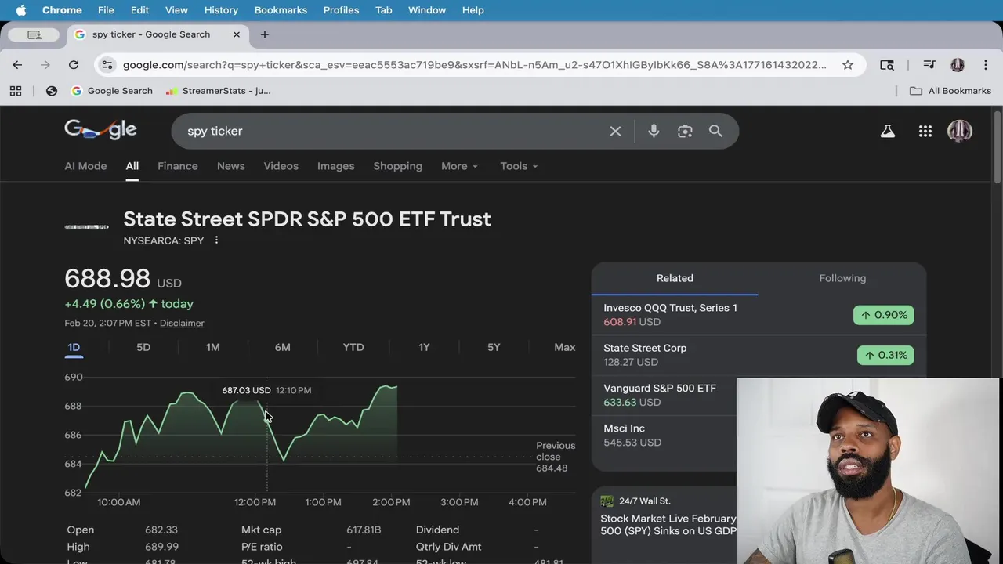Open the Bookmarks menu in menu bar
This screenshot has height=564, width=1003.
click(x=281, y=10)
